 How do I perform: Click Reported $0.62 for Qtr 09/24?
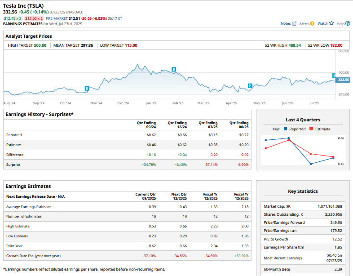pos(151,135)
